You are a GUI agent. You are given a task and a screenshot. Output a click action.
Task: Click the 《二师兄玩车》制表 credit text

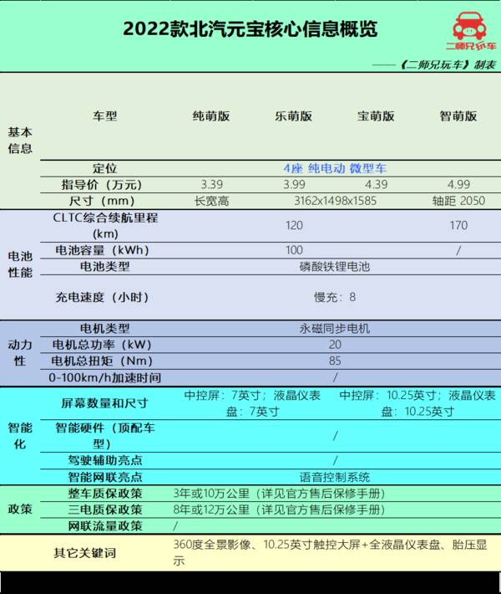448,64
